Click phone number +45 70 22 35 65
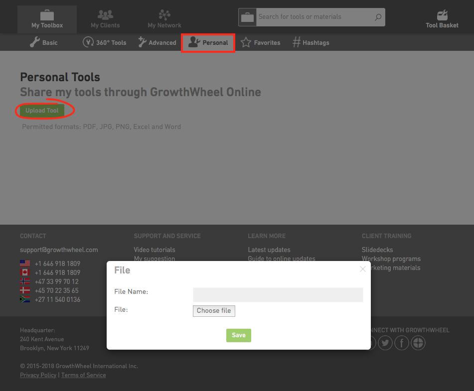This screenshot has width=474, height=391. pyautogui.click(x=56, y=291)
